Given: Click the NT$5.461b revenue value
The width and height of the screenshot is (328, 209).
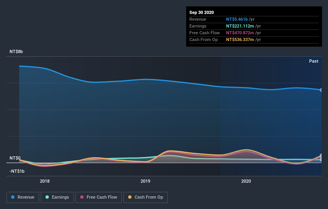Looking at the screenshot, I should pyautogui.click(x=237, y=19).
